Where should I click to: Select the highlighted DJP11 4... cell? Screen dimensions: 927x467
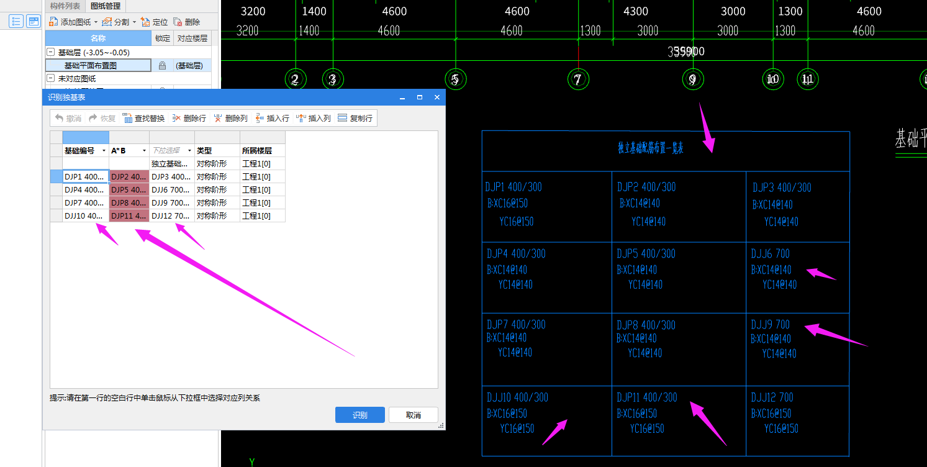[129, 215]
